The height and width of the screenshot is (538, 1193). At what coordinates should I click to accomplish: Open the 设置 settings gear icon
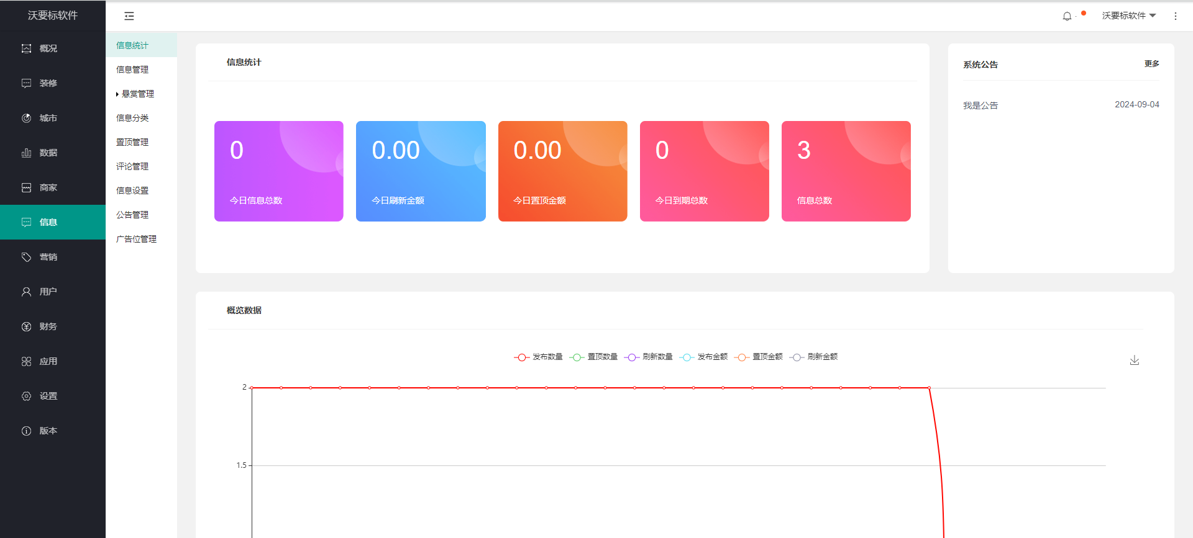pyautogui.click(x=27, y=396)
